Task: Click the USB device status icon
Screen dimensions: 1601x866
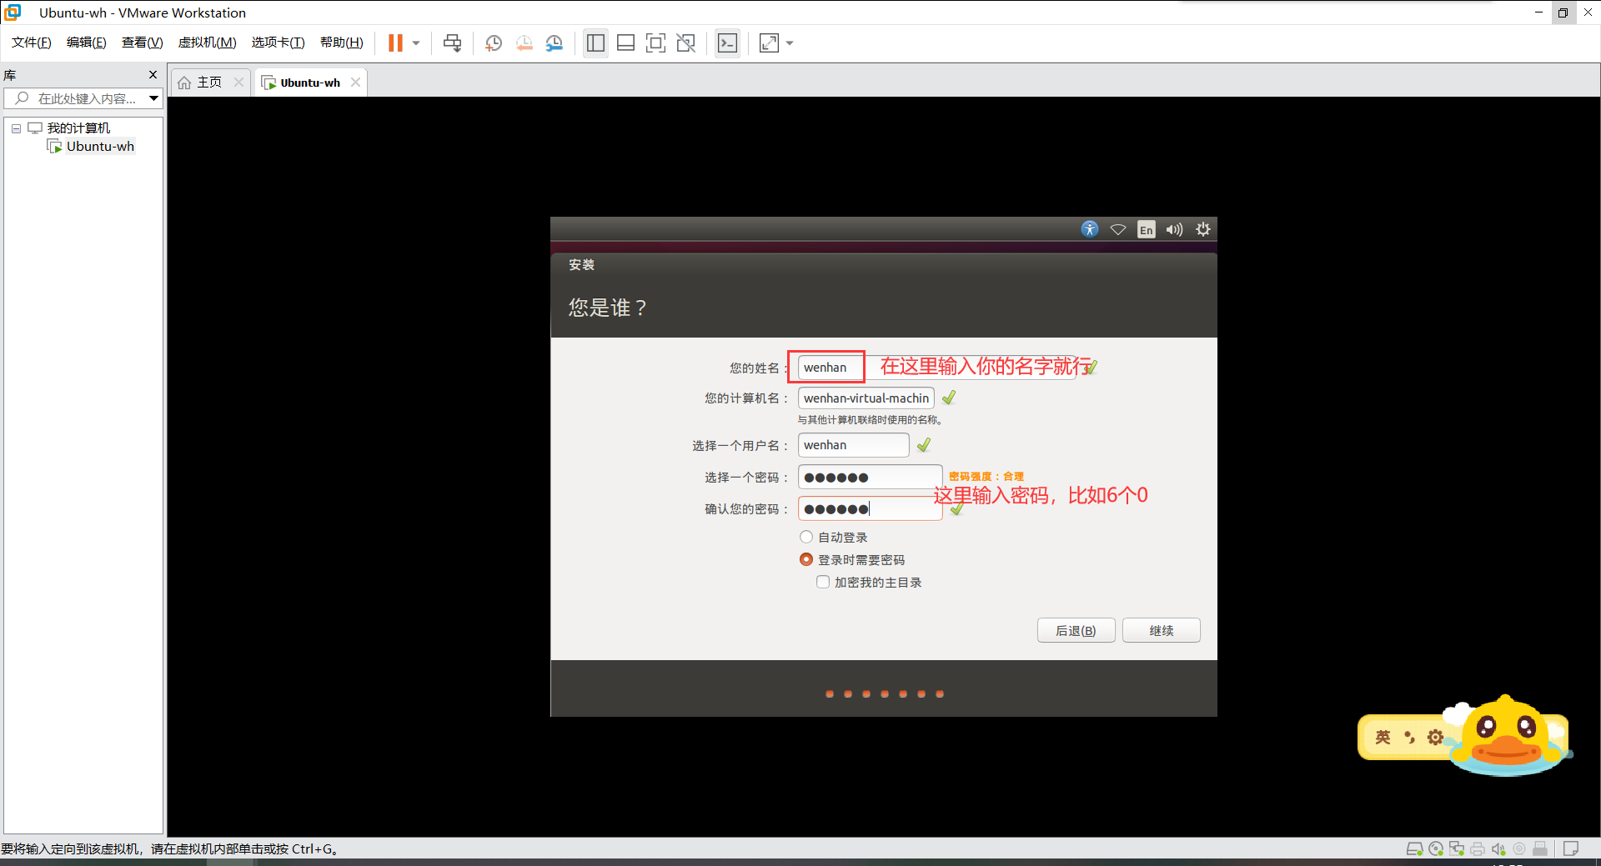Action: pyautogui.click(x=1540, y=848)
